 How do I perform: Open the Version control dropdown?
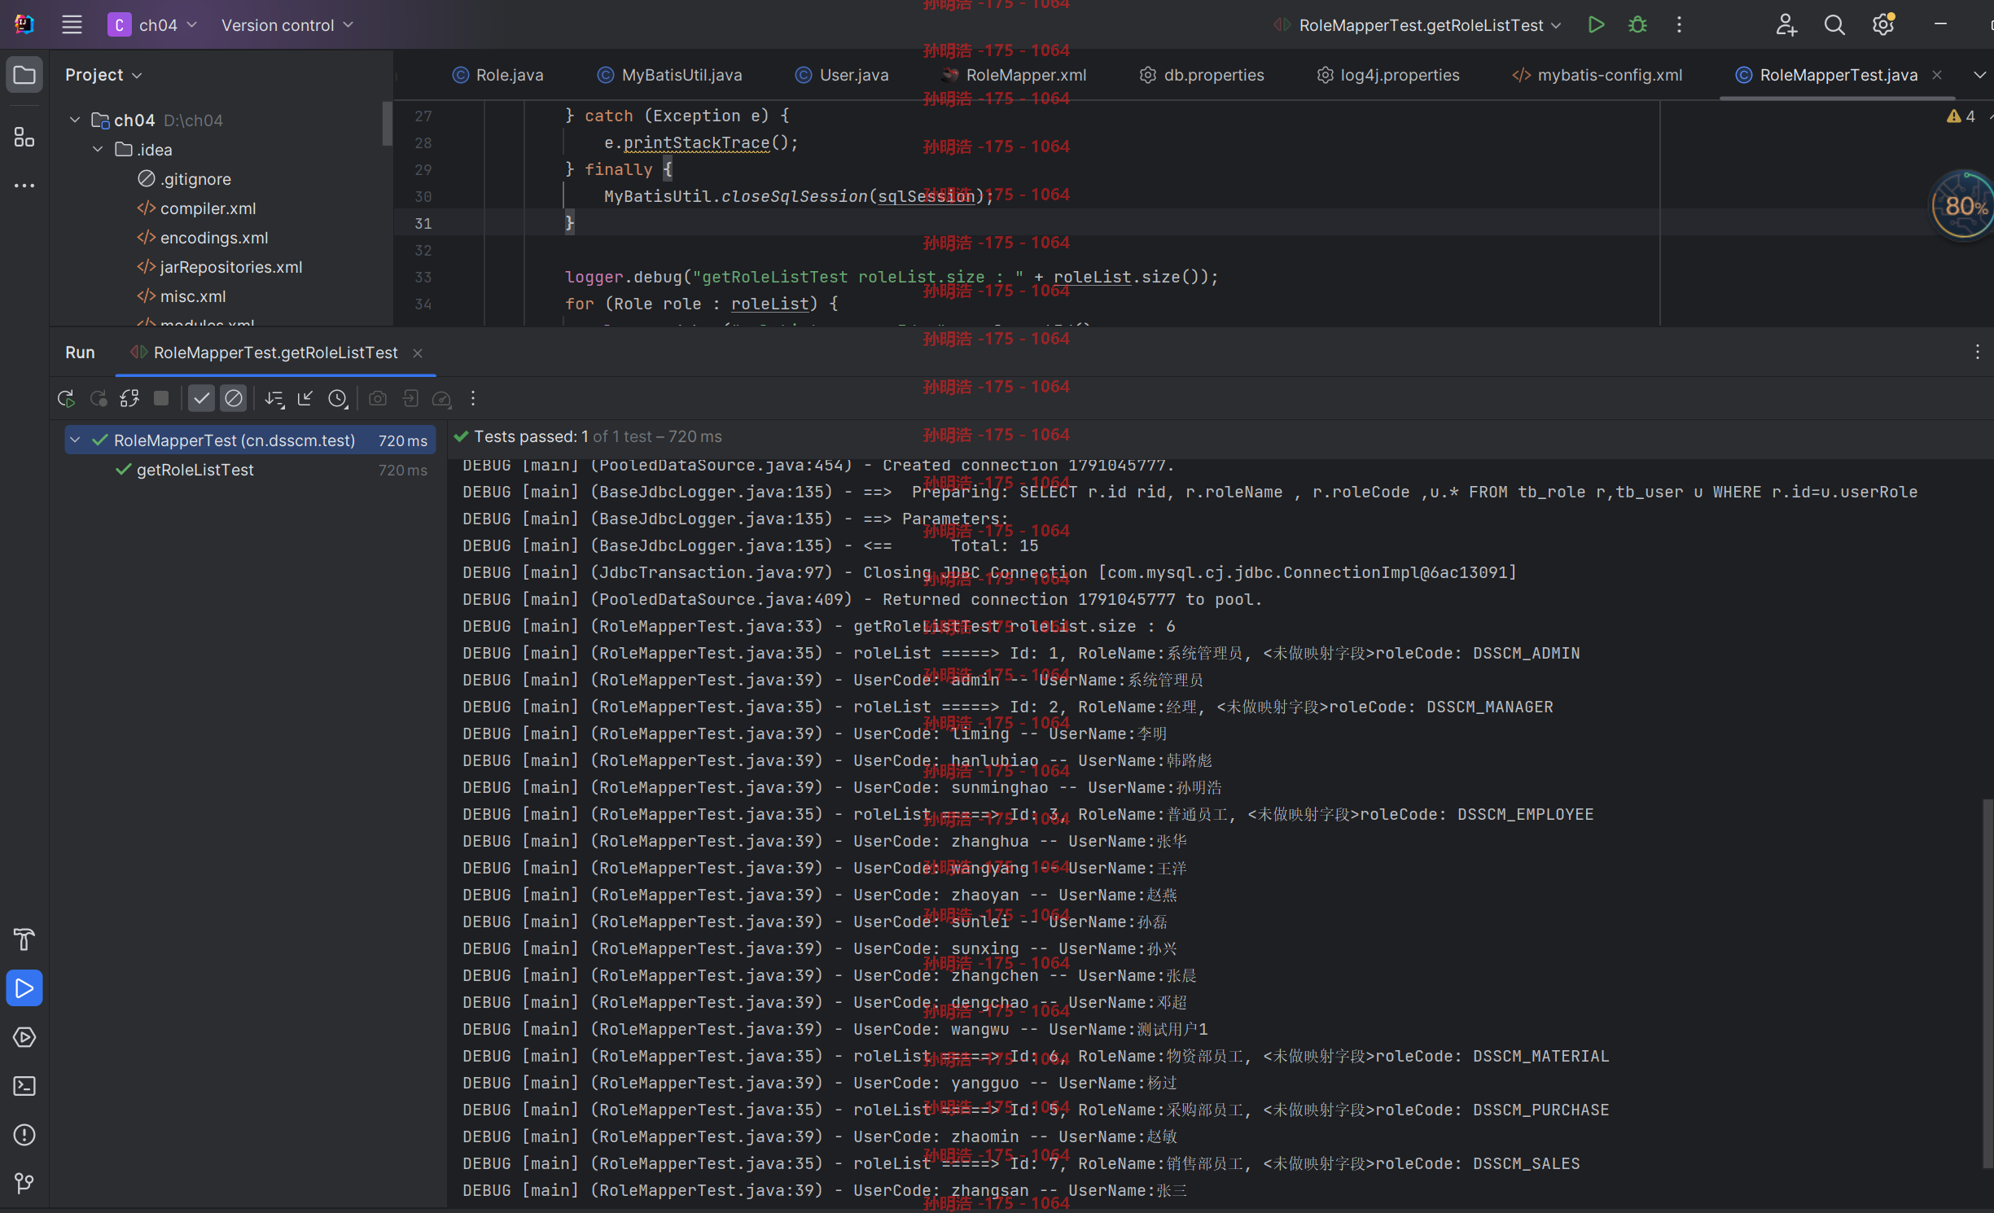click(x=287, y=24)
